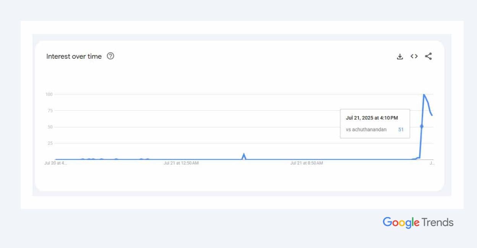Image resolution: width=477 pixels, height=248 pixels.
Task: Click the "Interest over time" heading
Action: point(74,56)
